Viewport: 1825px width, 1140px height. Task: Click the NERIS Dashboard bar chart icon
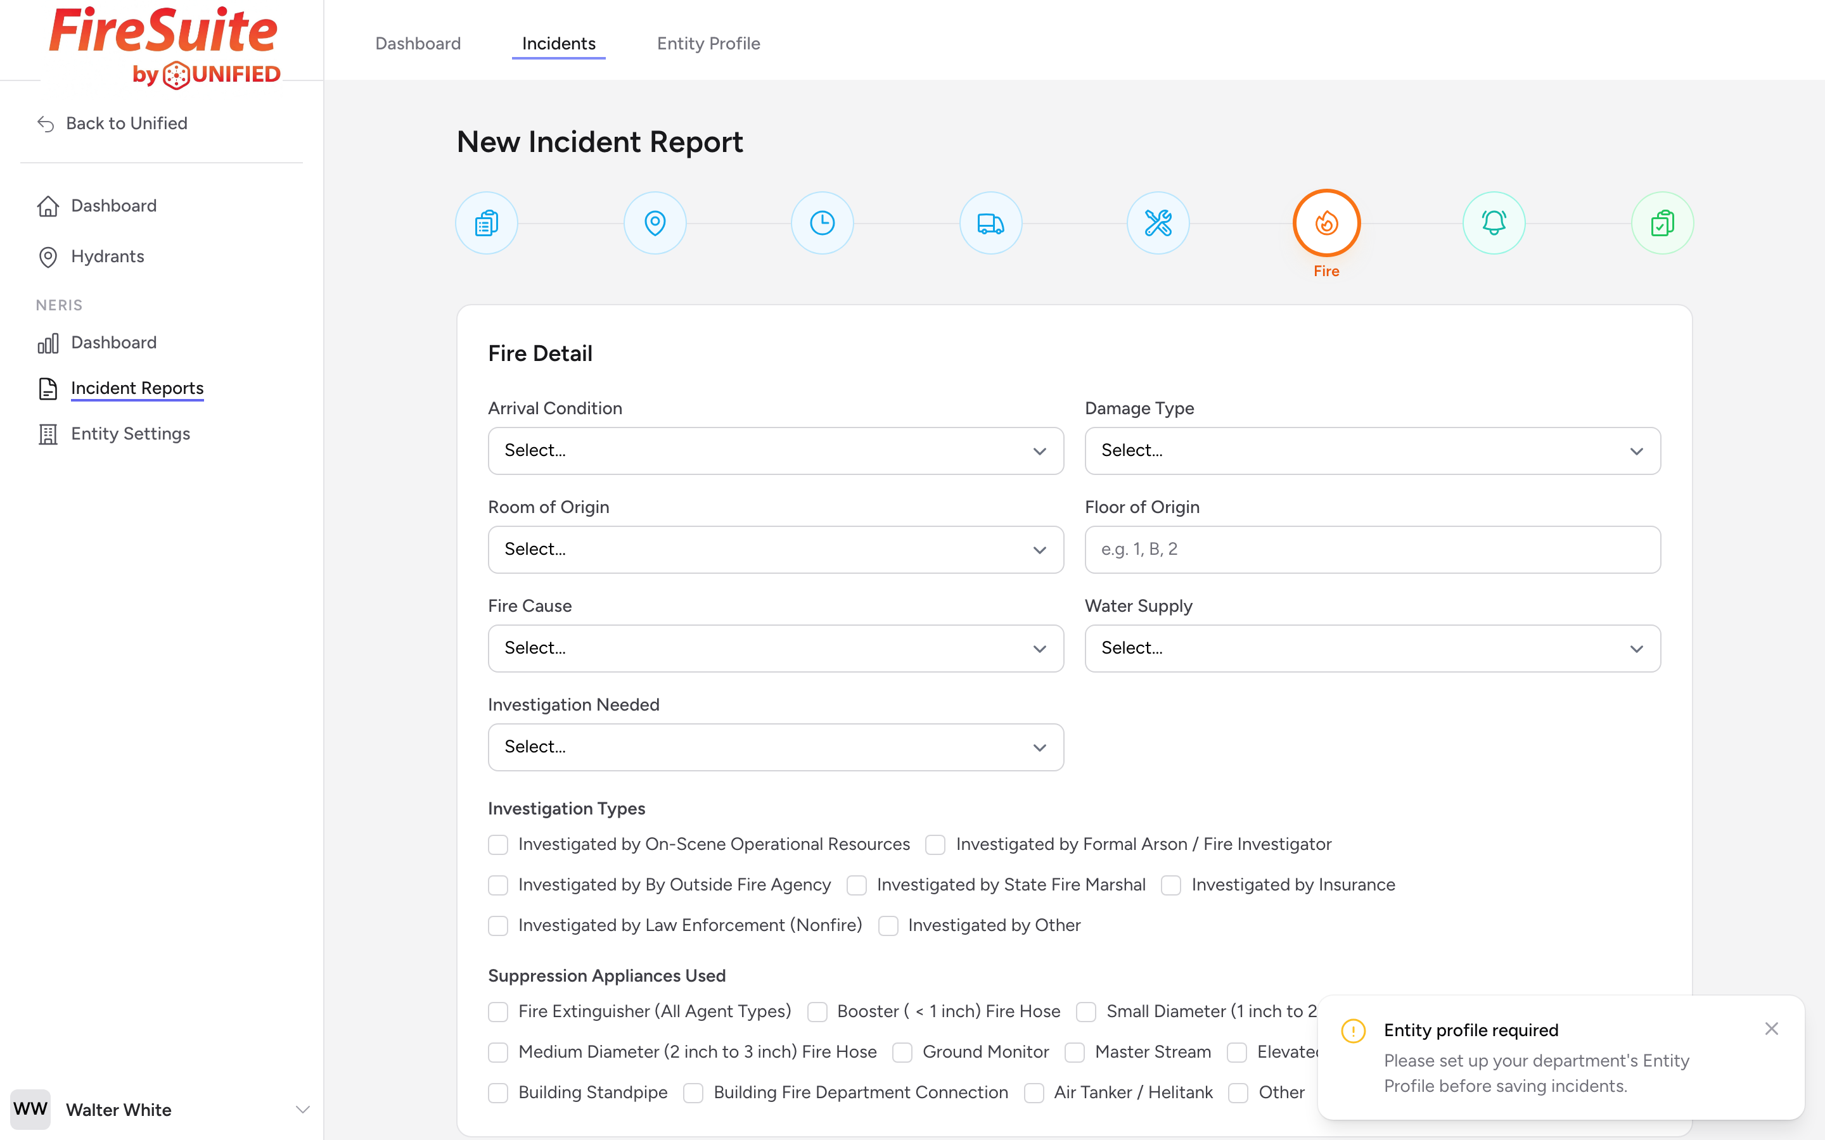pos(48,343)
